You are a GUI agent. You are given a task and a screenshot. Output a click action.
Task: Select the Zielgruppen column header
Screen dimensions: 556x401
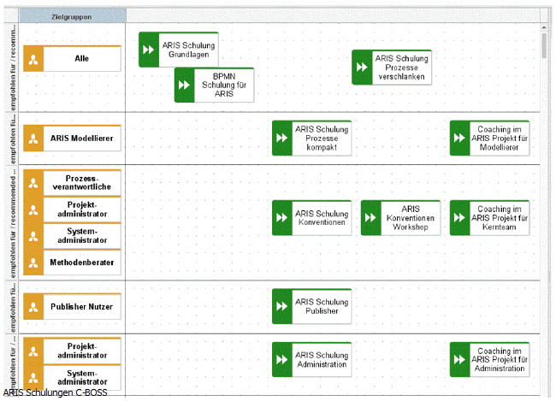73,16
